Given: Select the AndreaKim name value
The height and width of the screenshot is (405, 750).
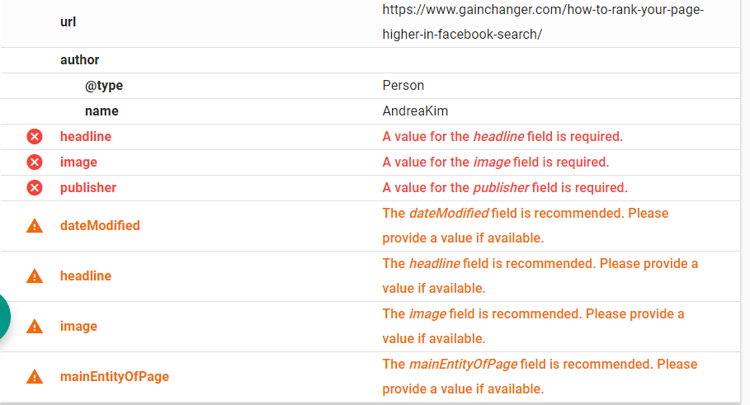Looking at the screenshot, I should pyautogui.click(x=415, y=111).
